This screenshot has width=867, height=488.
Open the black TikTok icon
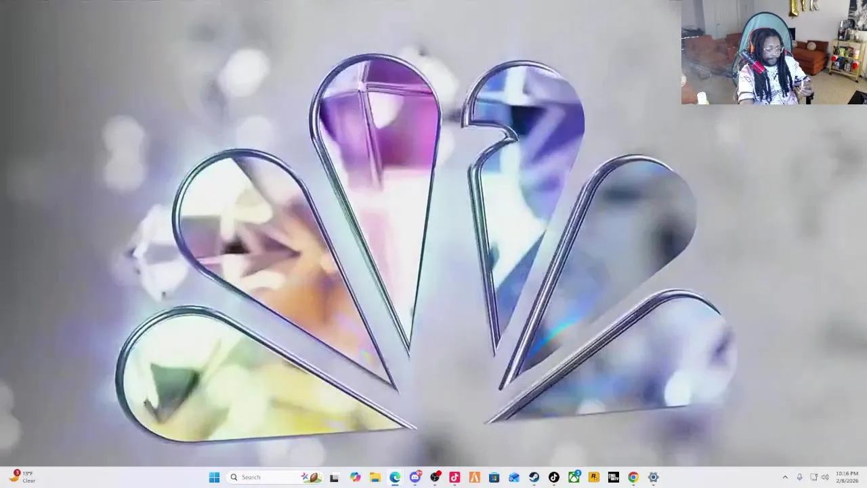(x=553, y=477)
